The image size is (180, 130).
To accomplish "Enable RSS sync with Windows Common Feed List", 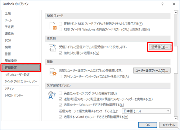I will (x=60, y=29).
